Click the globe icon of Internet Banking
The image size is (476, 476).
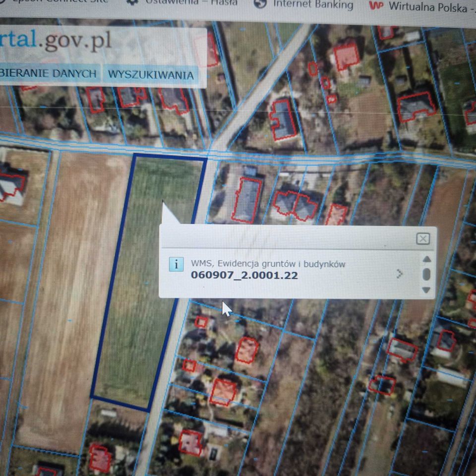[x=260, y=3]
